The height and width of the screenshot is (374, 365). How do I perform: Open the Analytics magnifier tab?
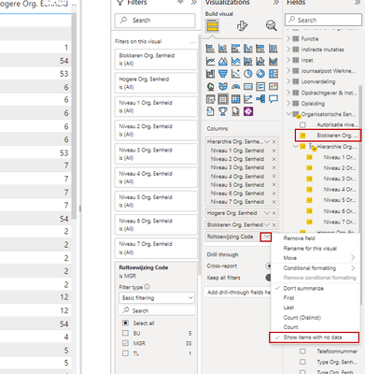pos(271,25)
